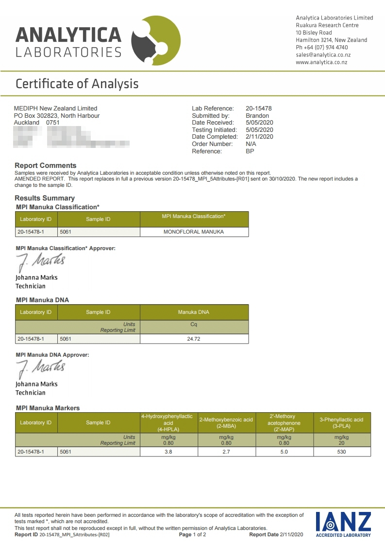385x546 pixels.
Task: Select the 'PO Box 302823, North Harbour' line
Action: tap(57, 116)
